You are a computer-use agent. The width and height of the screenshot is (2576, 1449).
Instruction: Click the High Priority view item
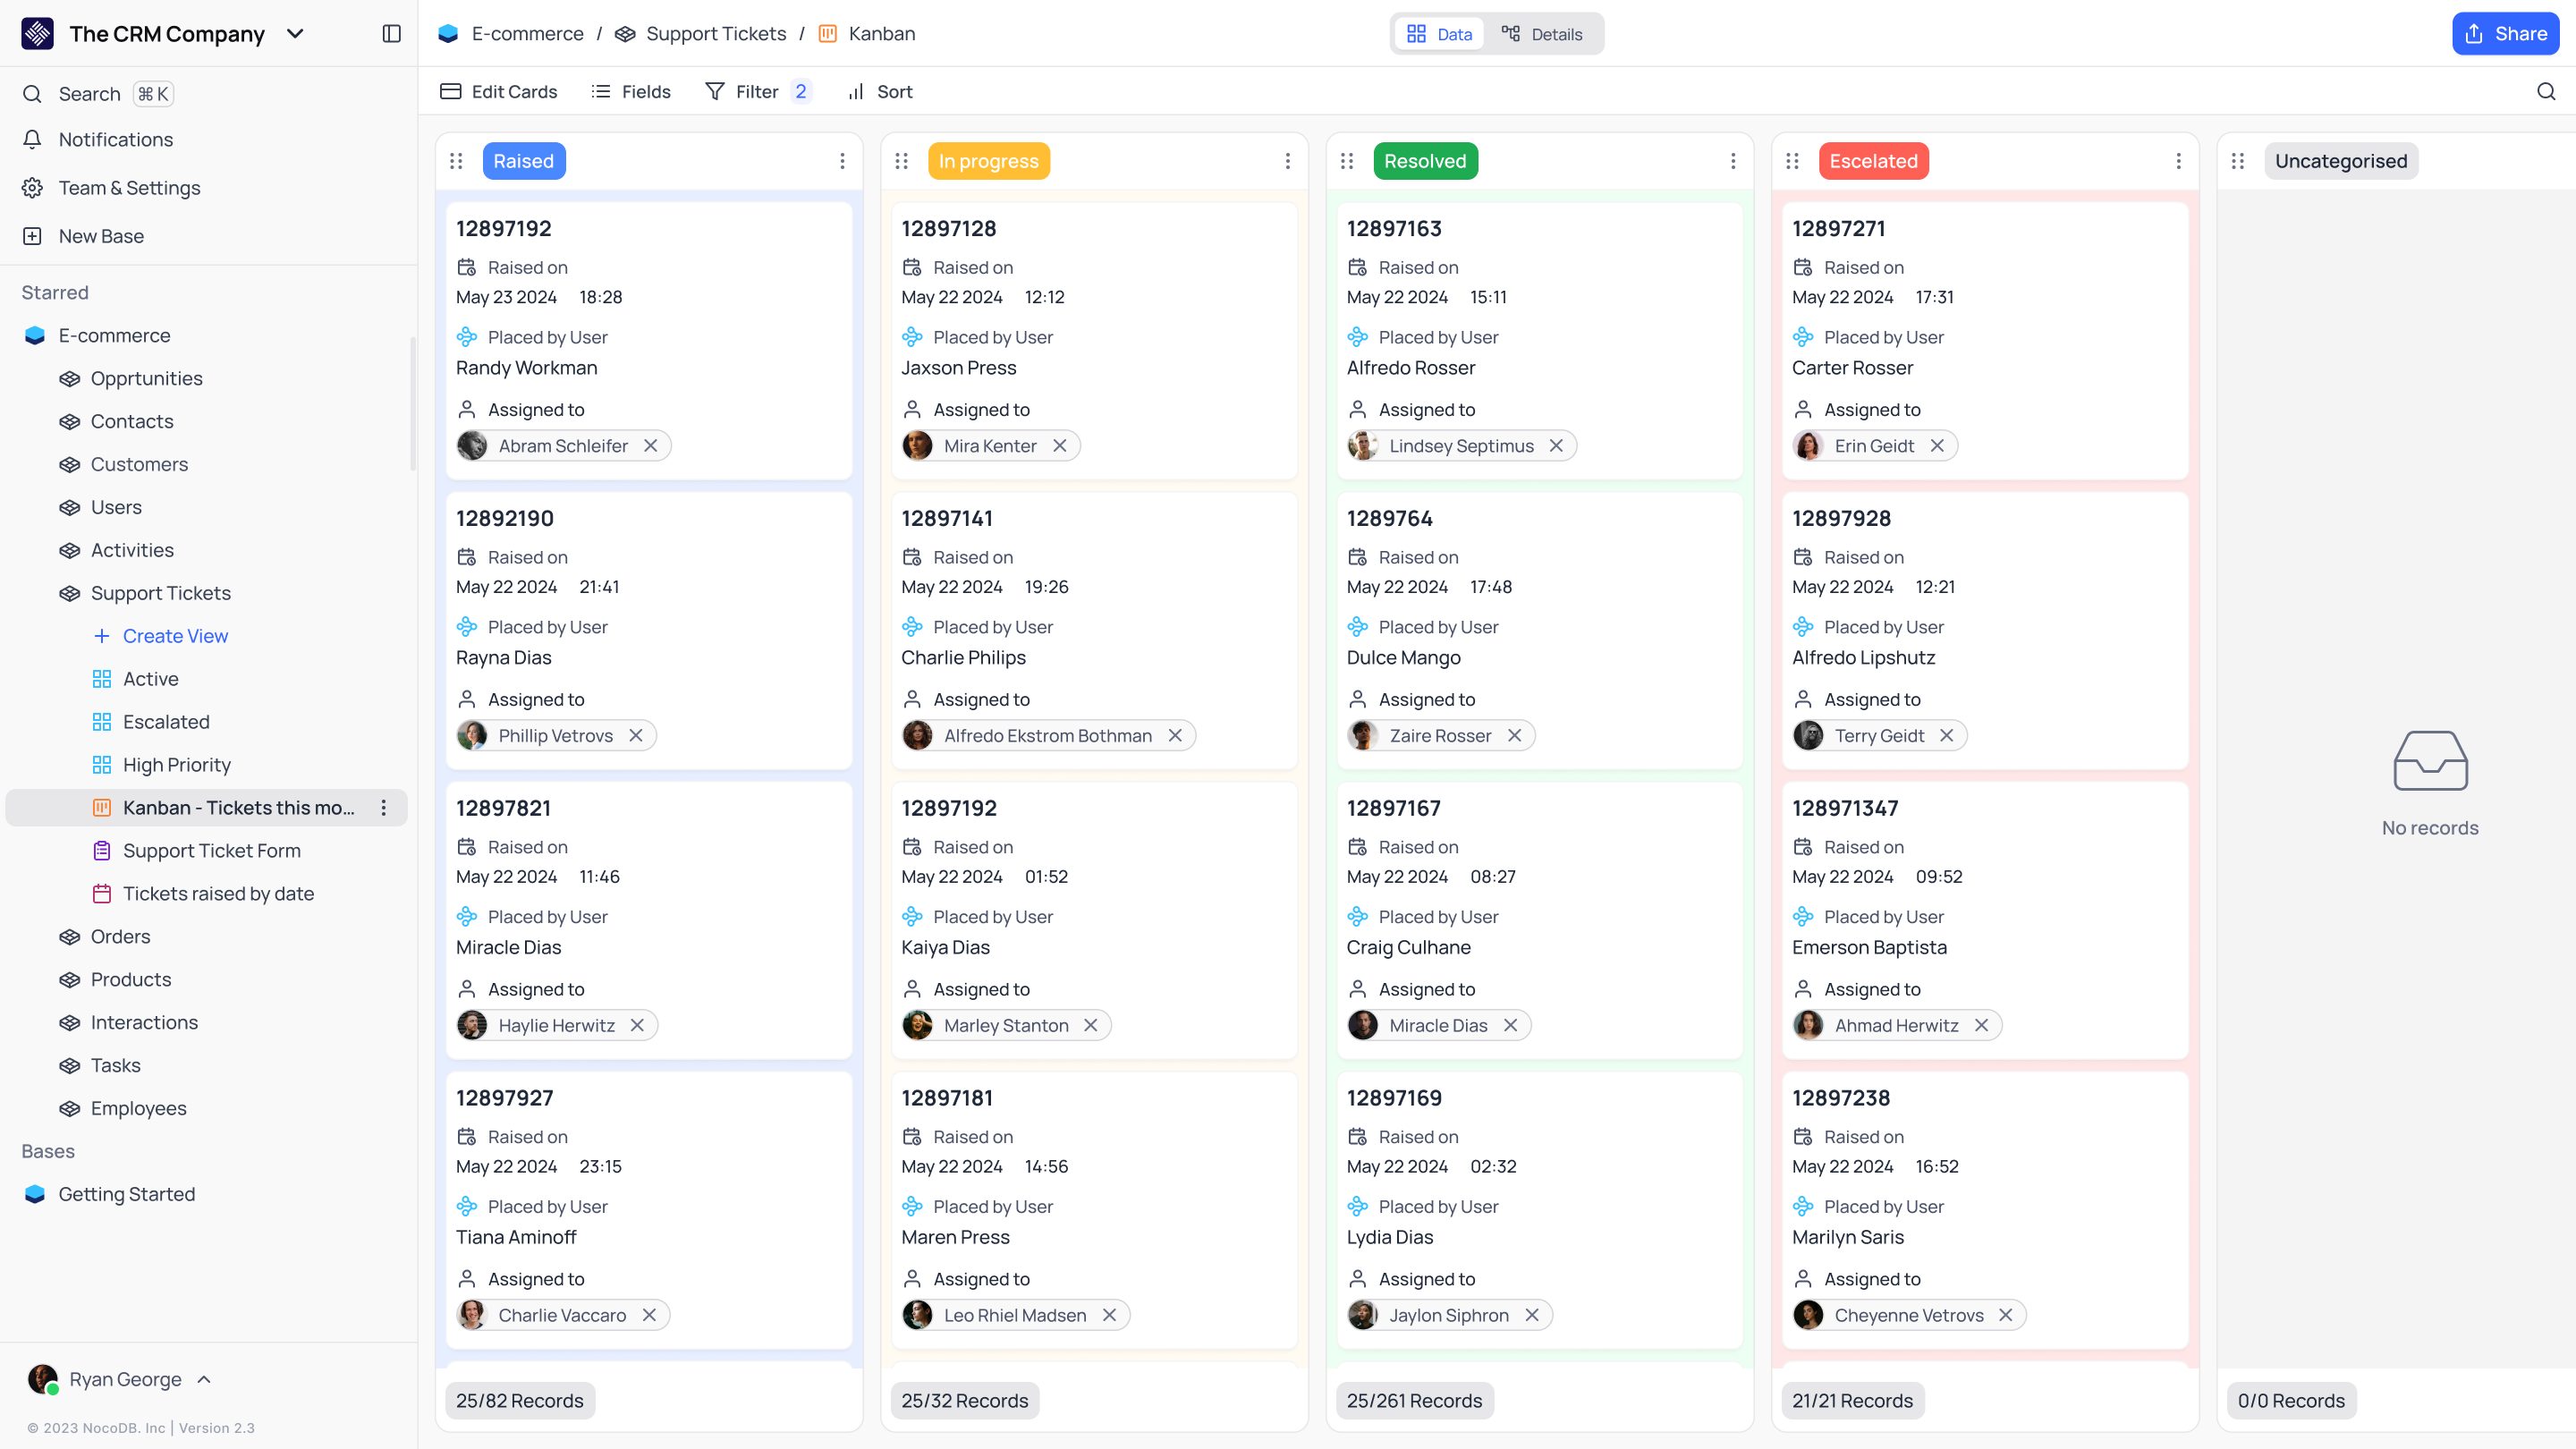click(x=177, y=765)
